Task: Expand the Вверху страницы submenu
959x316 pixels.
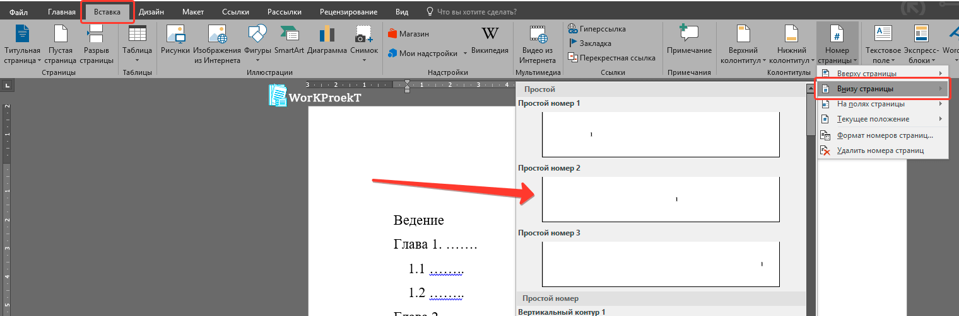Action: click(x=882, y=74)
